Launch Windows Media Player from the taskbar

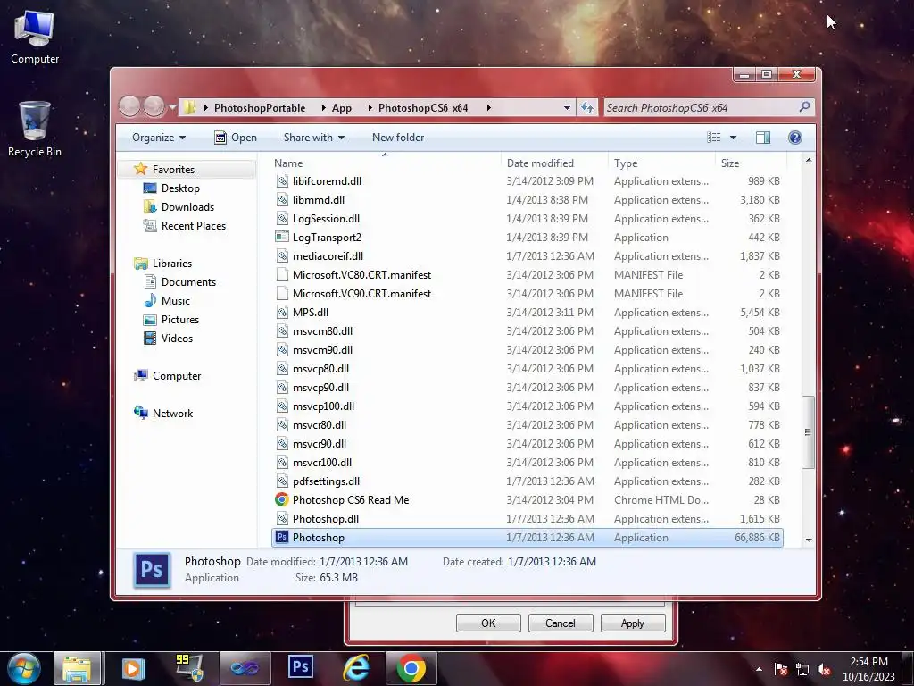pyautogui.click(x=133, y=668)
